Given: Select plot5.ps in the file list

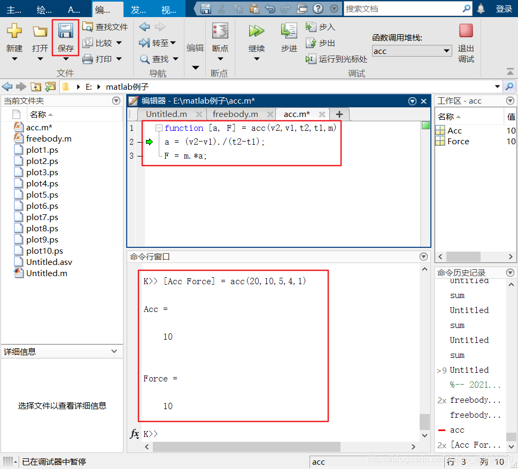Looking at the screenshot, I should pyautogui.click(x=42, y=195).
